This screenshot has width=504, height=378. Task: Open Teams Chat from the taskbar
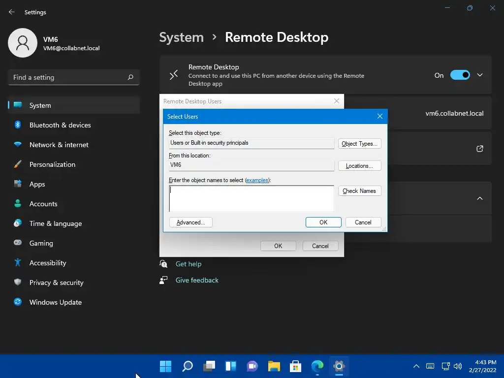click(x=252, y=366)
